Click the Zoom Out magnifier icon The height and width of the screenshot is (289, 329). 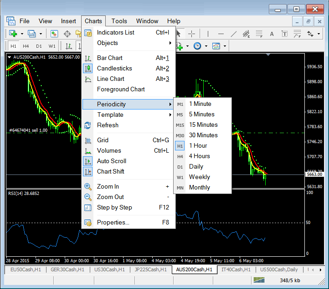88,197
